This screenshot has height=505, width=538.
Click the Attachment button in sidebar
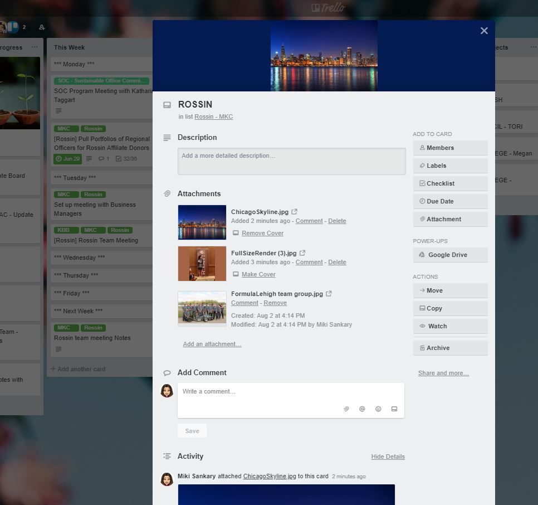[450, 220]
